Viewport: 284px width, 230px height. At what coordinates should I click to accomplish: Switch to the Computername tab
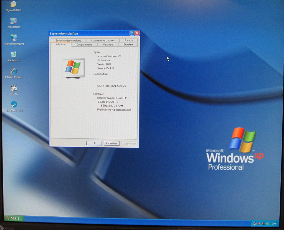click(84, 44)
